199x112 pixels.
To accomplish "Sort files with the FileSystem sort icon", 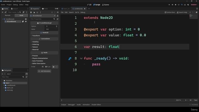I will [x=26, y=77].
